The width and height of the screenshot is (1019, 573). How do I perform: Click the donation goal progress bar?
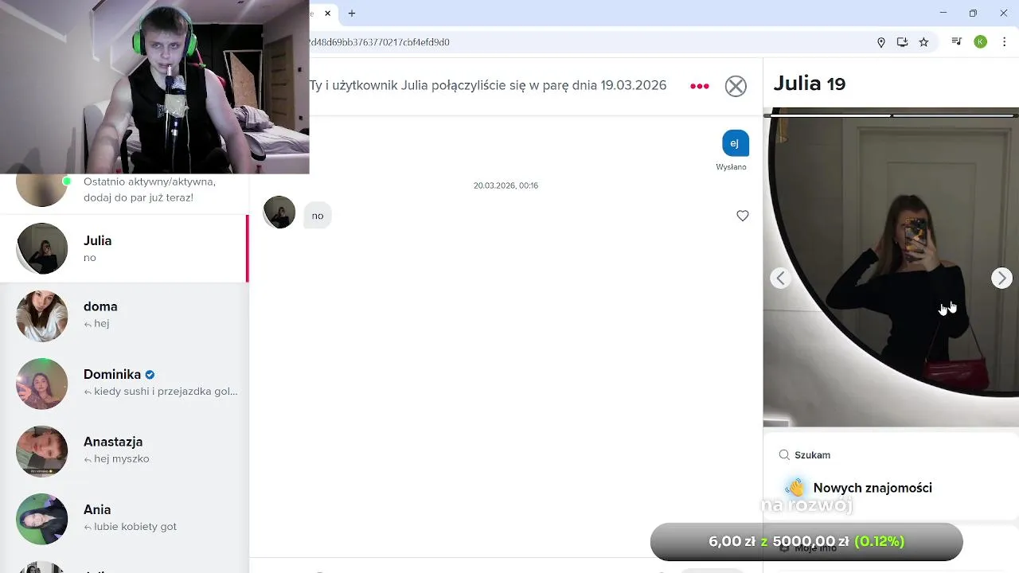806,542
